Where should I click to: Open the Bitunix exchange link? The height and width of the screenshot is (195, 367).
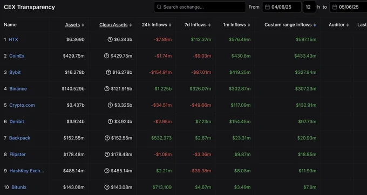click(x=19, y=187)
